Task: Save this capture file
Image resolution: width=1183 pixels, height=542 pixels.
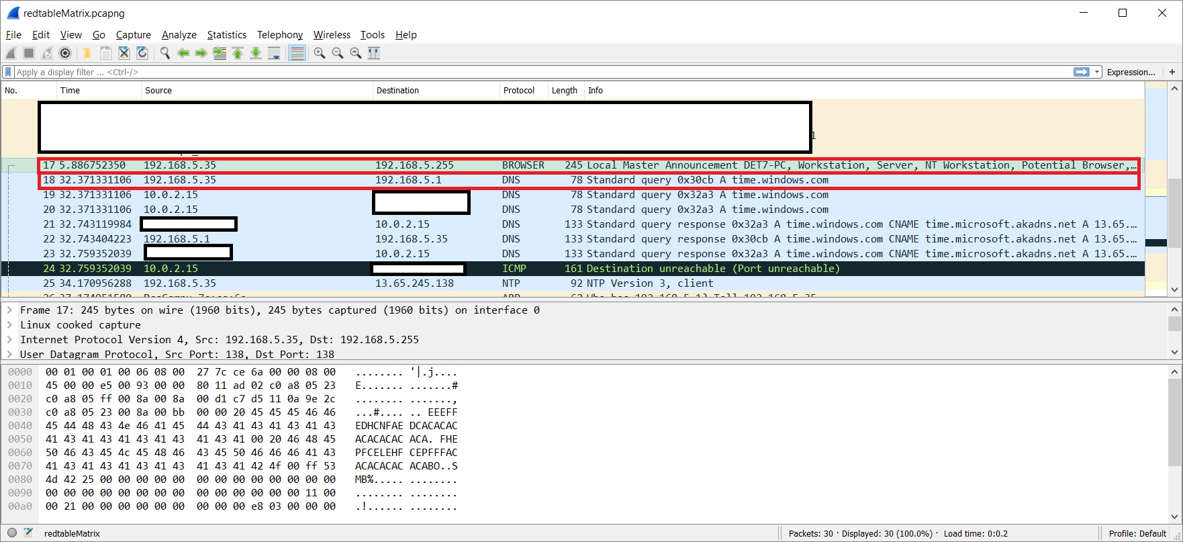Action: coord(105,53)
